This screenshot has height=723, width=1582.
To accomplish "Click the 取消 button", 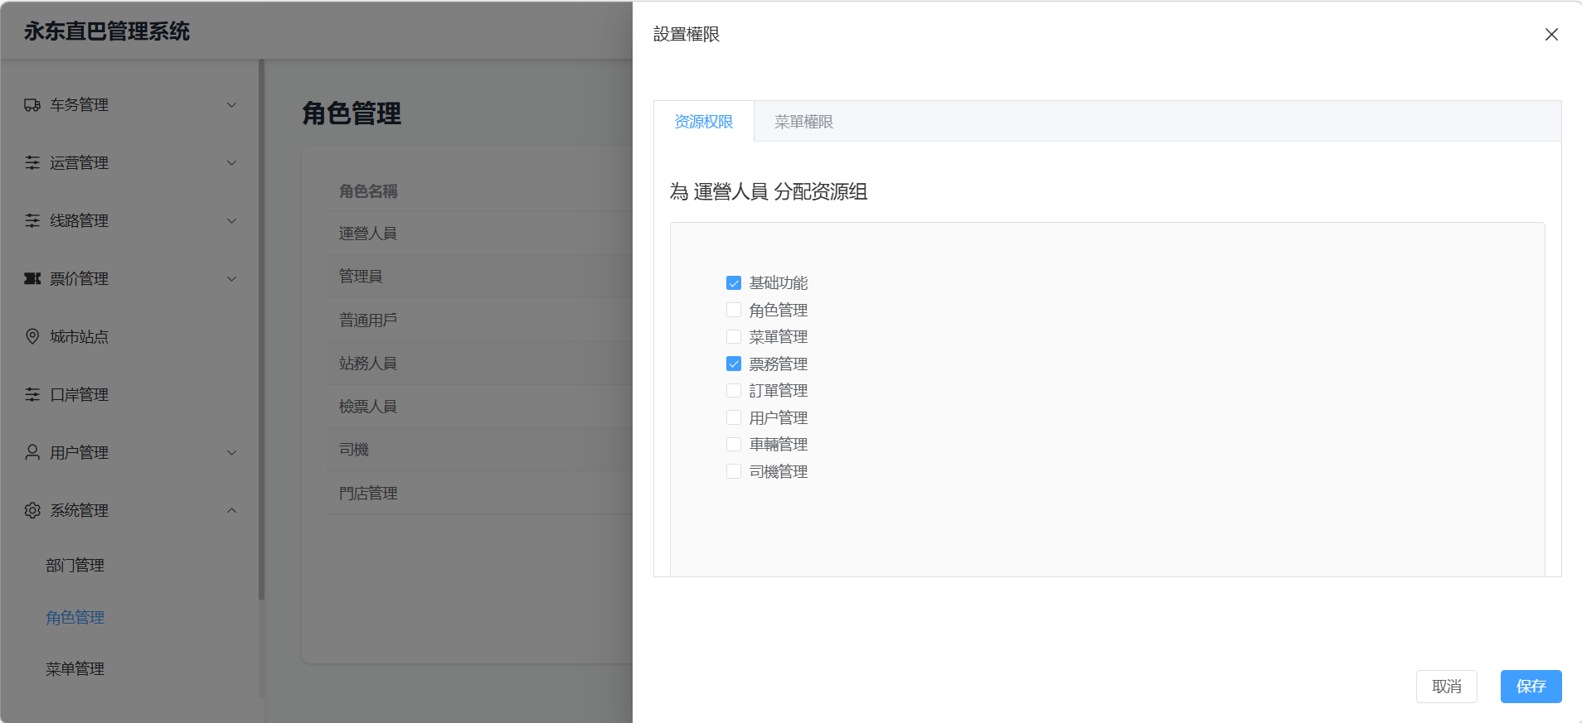I will coord(1446,687).
